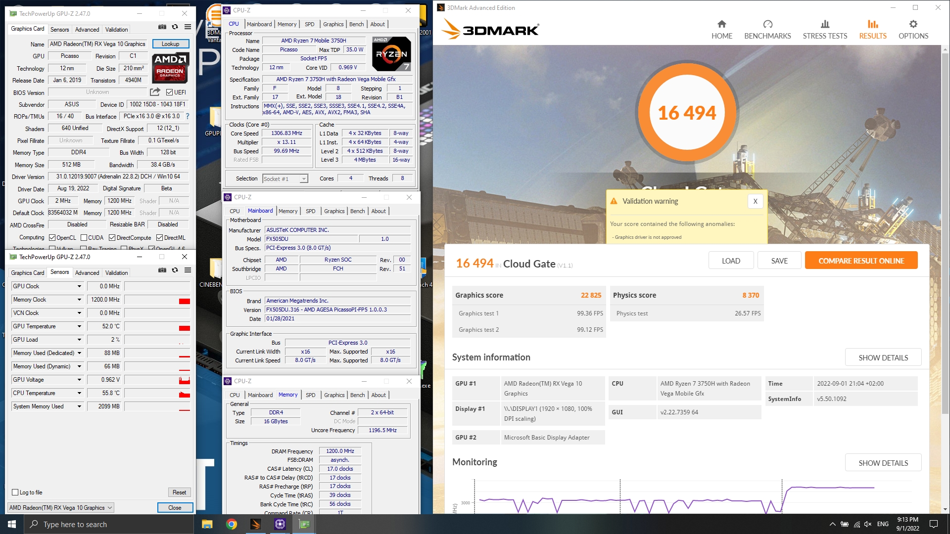Switch to Validation tab in top GPU-Z window

tap(117, 30)
